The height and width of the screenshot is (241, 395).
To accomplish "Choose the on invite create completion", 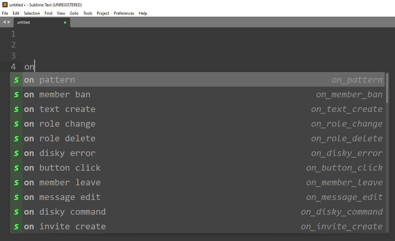I will coord(197,226).
